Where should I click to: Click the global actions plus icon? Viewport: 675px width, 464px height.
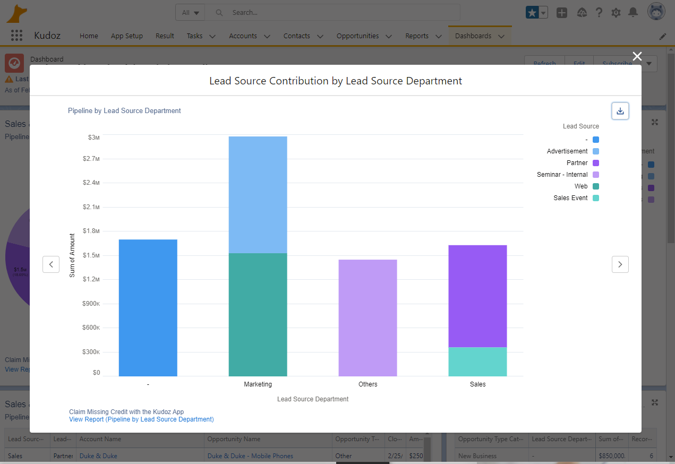[x=562, y=13]
